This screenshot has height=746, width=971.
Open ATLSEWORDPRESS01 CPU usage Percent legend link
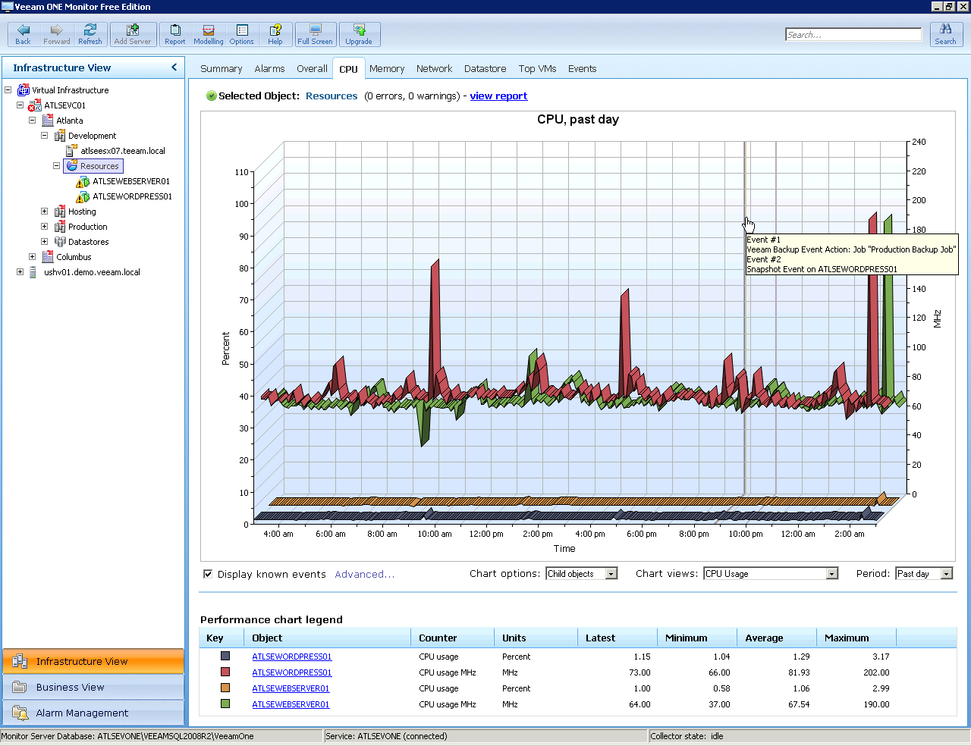pyautogui.click(x=292, y=657)
